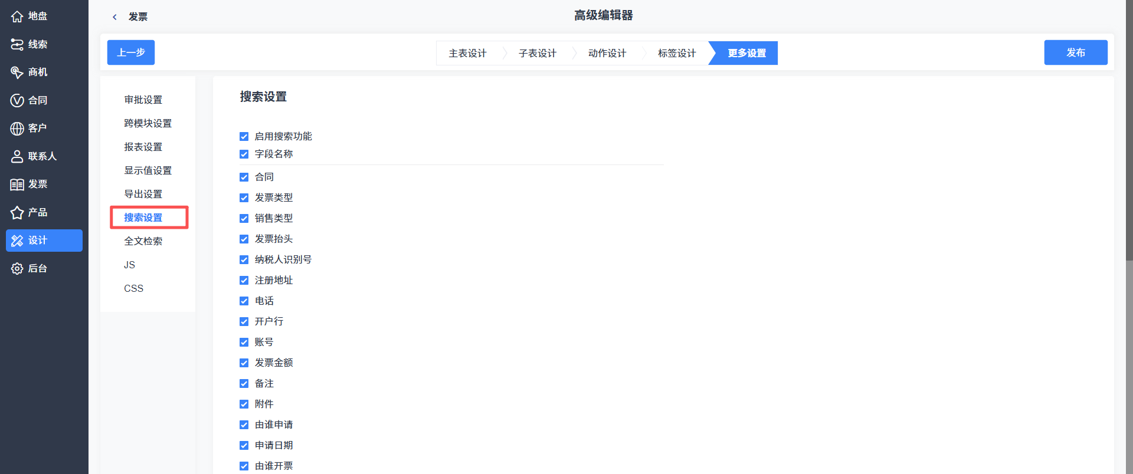Uncheck the 启用搜索功能 checkbox
1133x474 pixels.
point(244,136)
